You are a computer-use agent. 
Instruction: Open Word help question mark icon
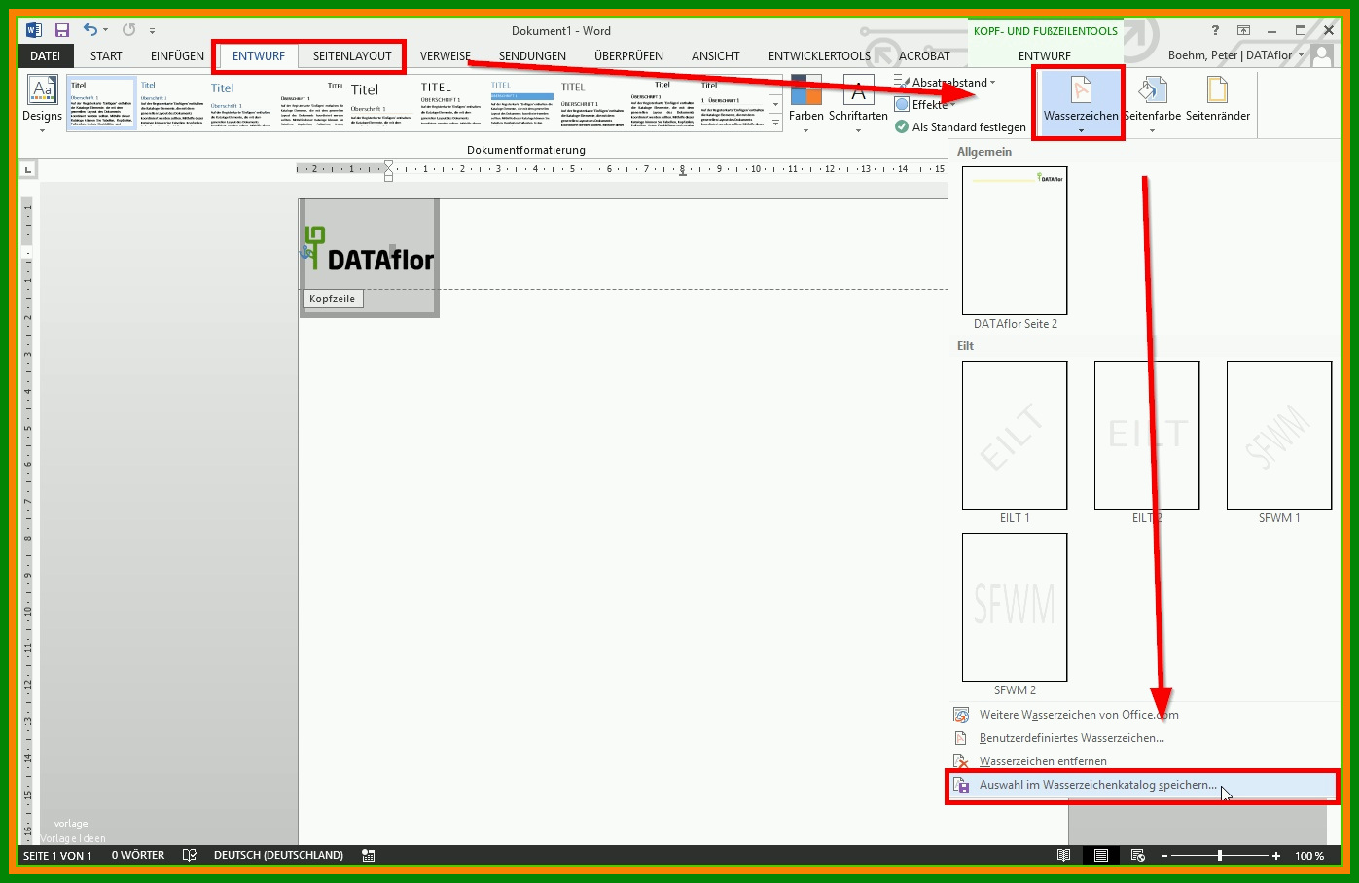(x=1215, y=30)
